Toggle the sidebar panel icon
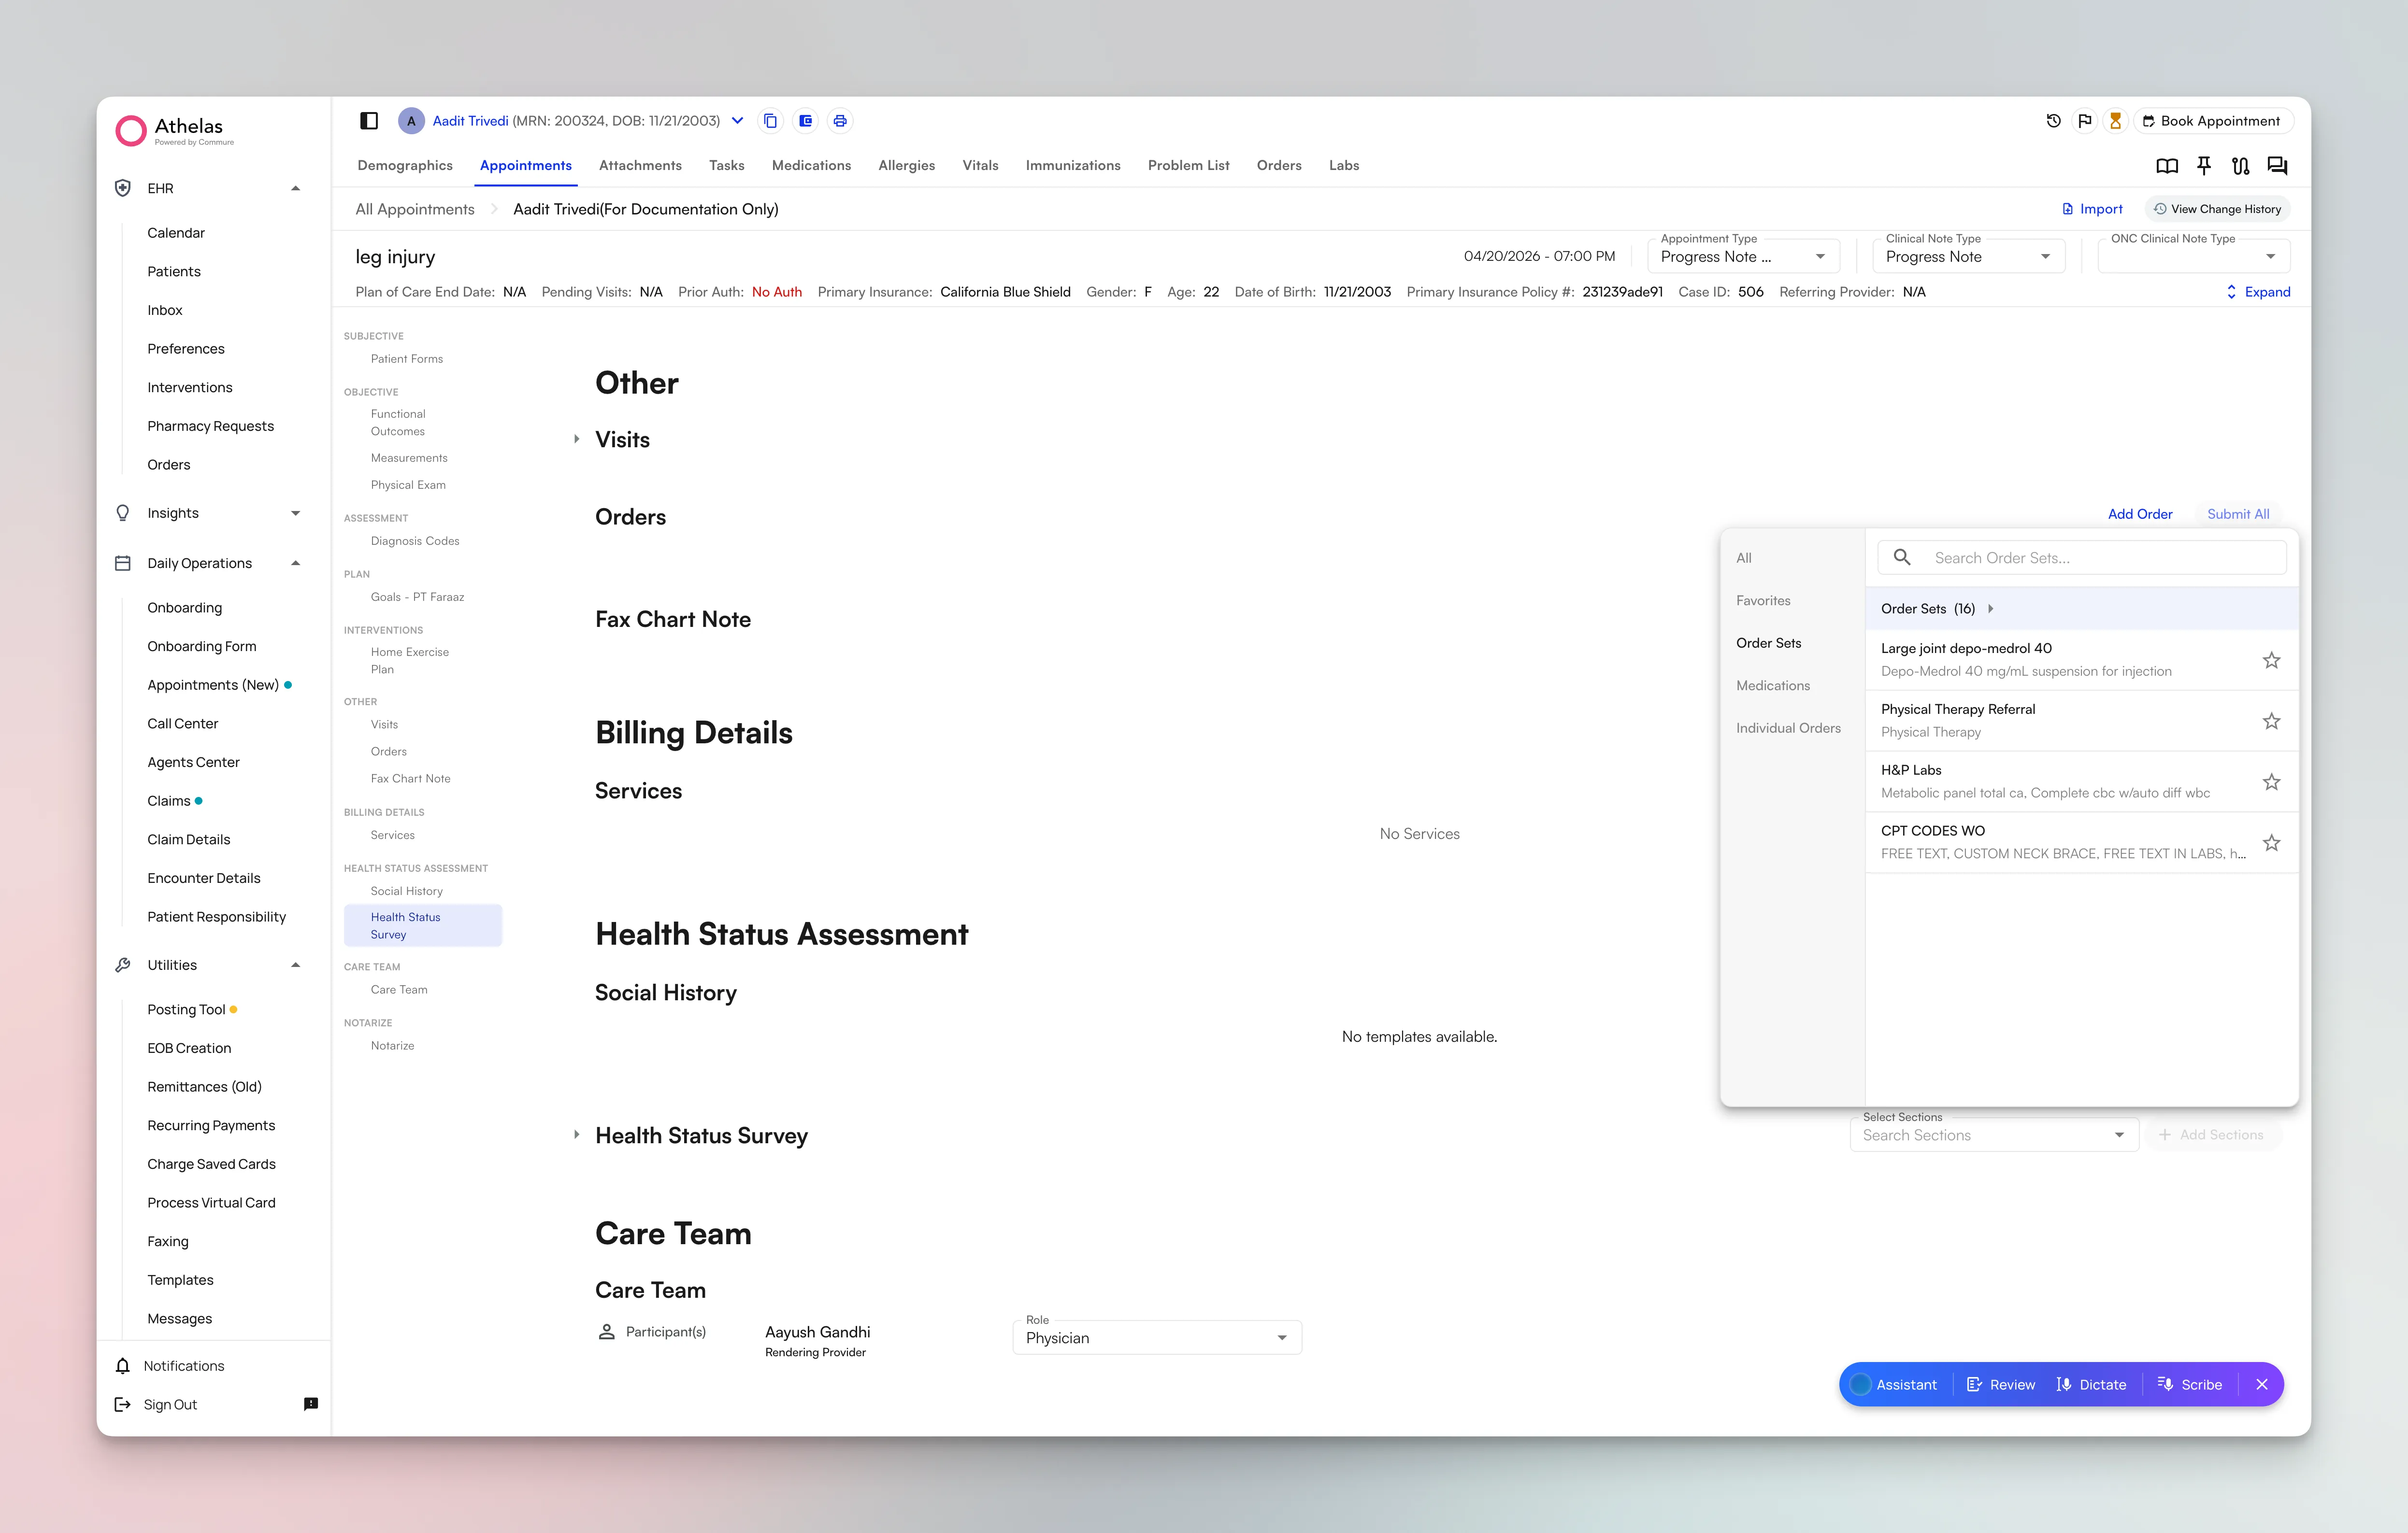The width and height of the screenshot is (2408, 1533). point(369,121)
